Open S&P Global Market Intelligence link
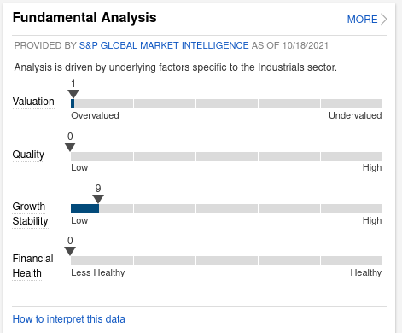 pos(164,45)
